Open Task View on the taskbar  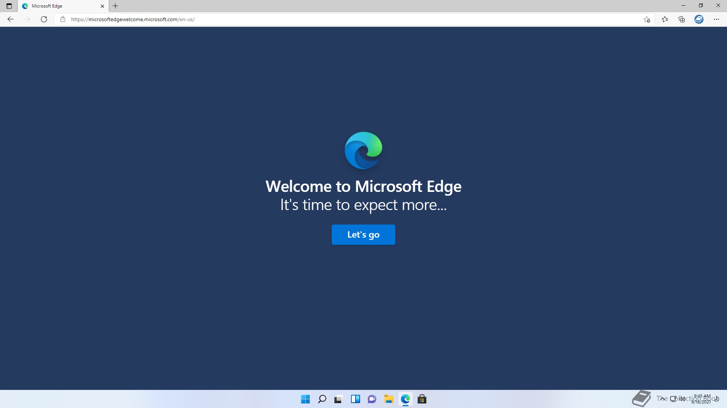339,399
